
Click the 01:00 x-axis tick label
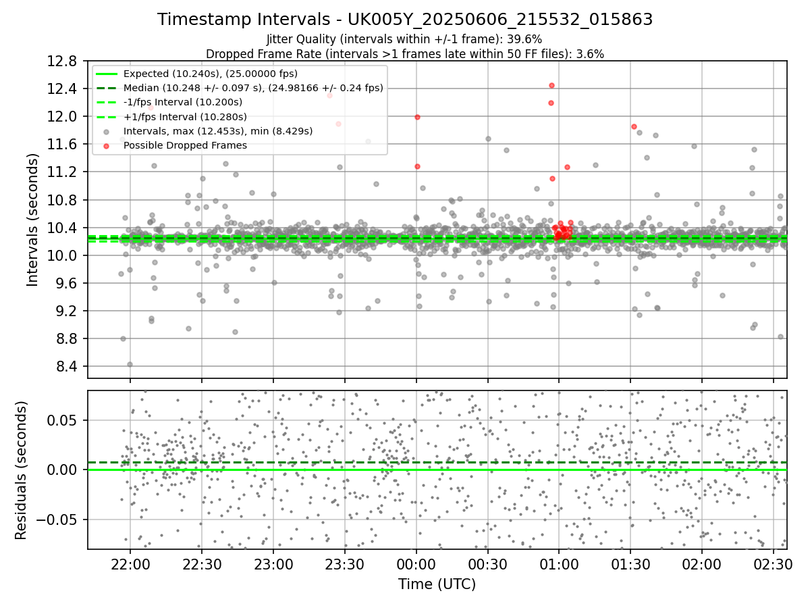coord(559,565)
